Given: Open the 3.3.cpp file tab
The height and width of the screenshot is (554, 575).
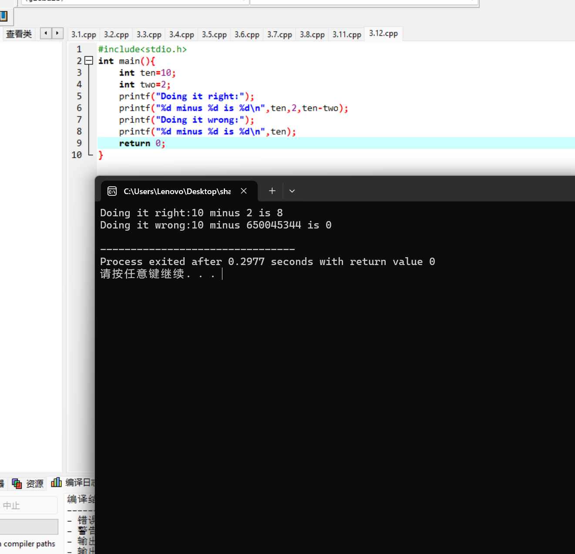Looking at the screenshot, I should (149, 34).
